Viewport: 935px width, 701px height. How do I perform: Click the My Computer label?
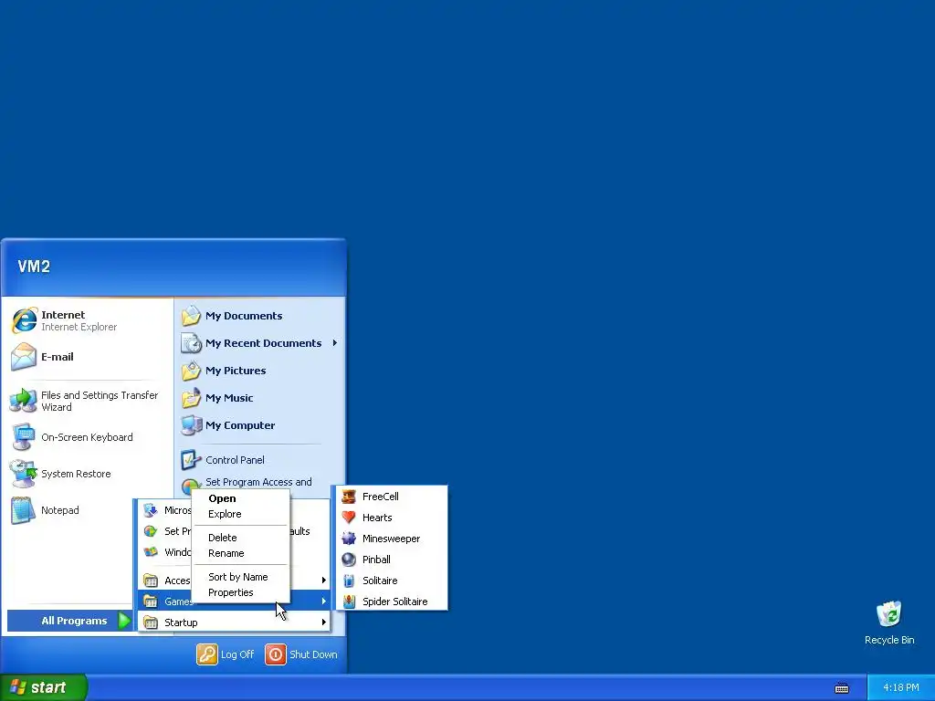[240, 425]
